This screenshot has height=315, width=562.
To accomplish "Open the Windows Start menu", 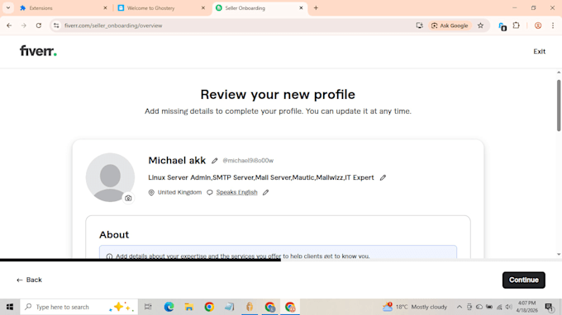I will click(x=10, y=307).
